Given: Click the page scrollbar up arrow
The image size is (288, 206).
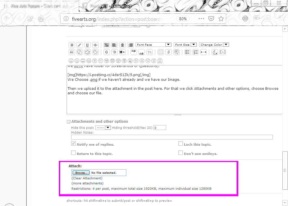Looking at the screenshot, I should point(285,29).
